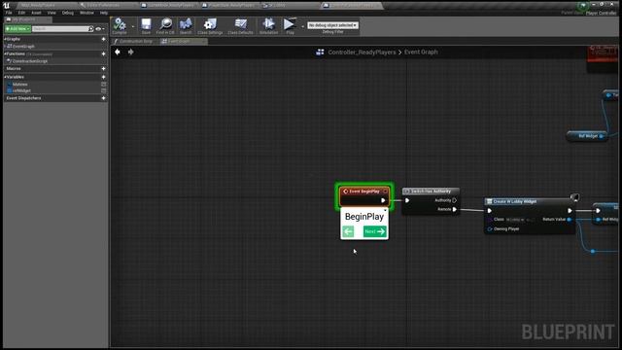The height and width of the screenshot is (350, 622).
Task: Open the eye view options dropdown
Action: click(100, 29)
